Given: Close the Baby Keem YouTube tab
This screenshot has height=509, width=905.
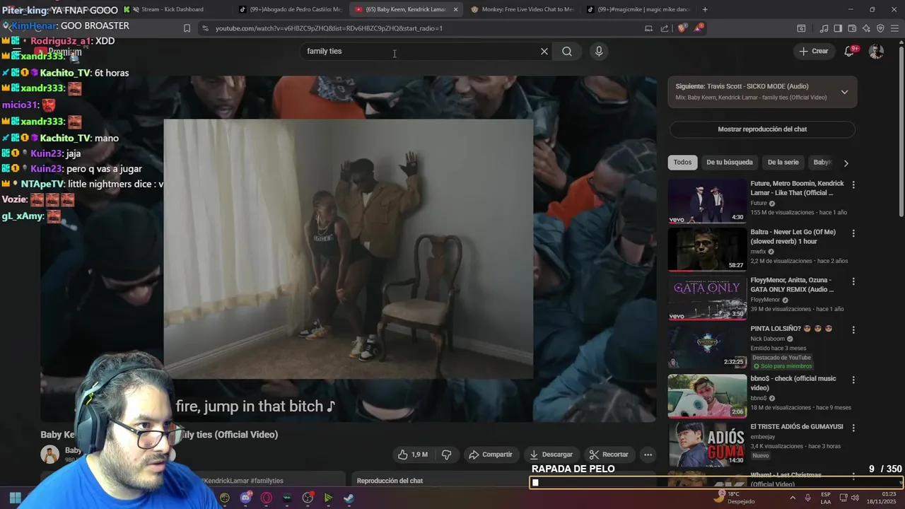Looking at the screenshot, I should 455,9.
